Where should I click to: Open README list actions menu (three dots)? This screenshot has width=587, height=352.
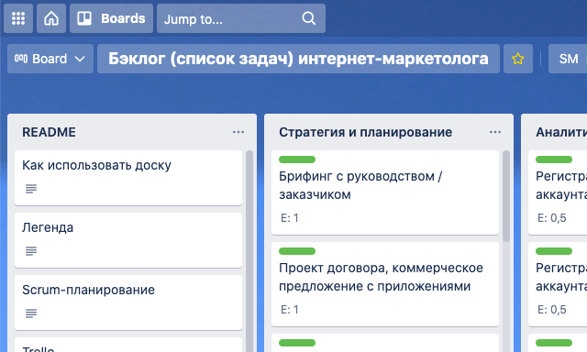[x=238, y=132]
